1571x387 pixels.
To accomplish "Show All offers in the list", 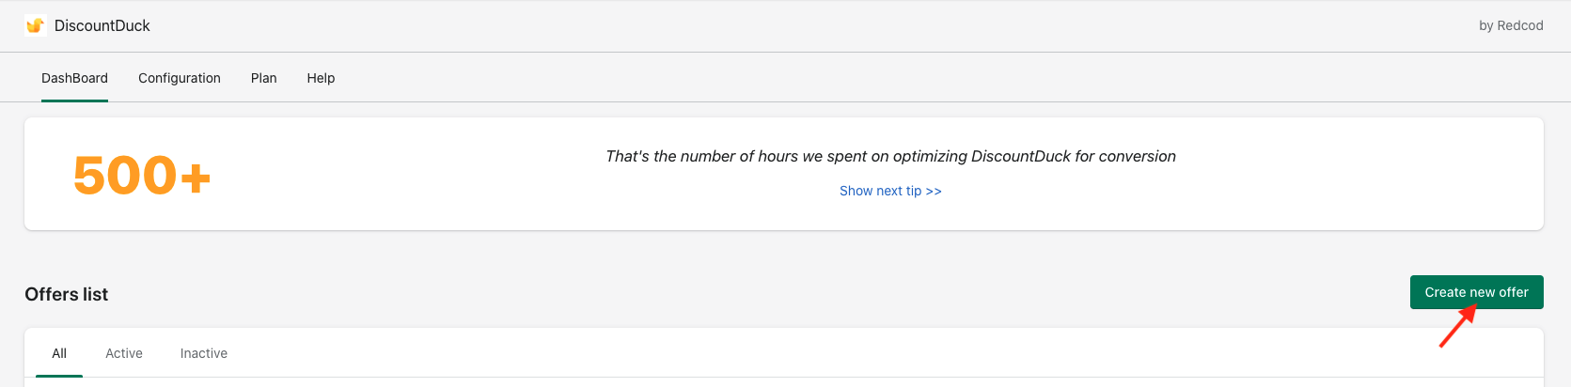I will tap(59, 353).
